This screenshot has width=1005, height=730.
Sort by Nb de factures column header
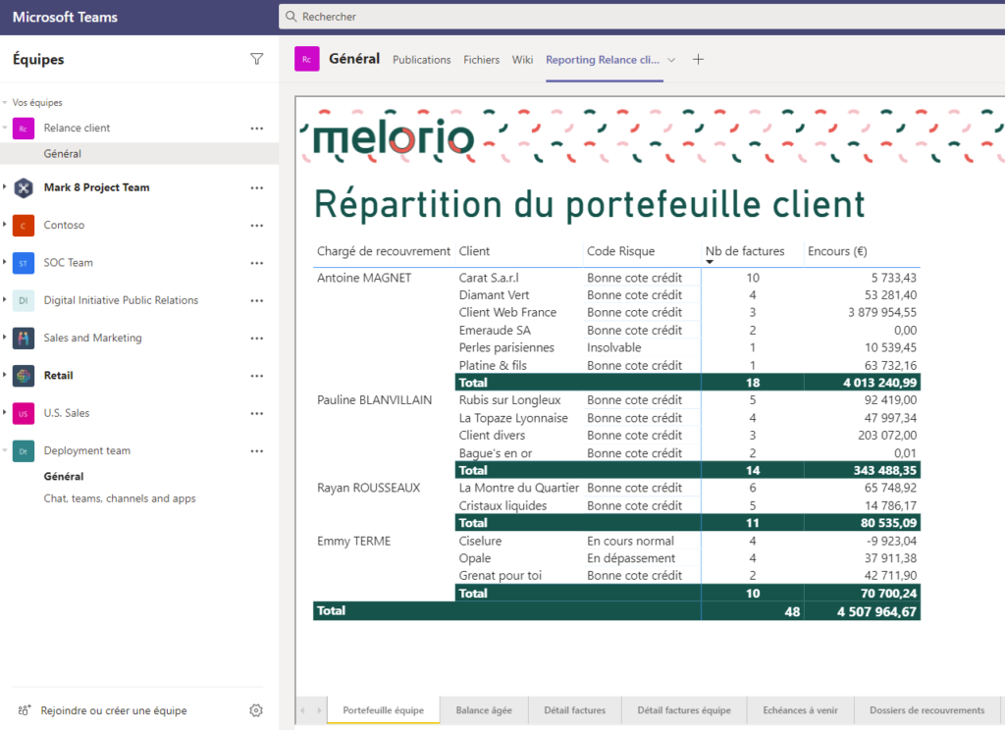745,251
